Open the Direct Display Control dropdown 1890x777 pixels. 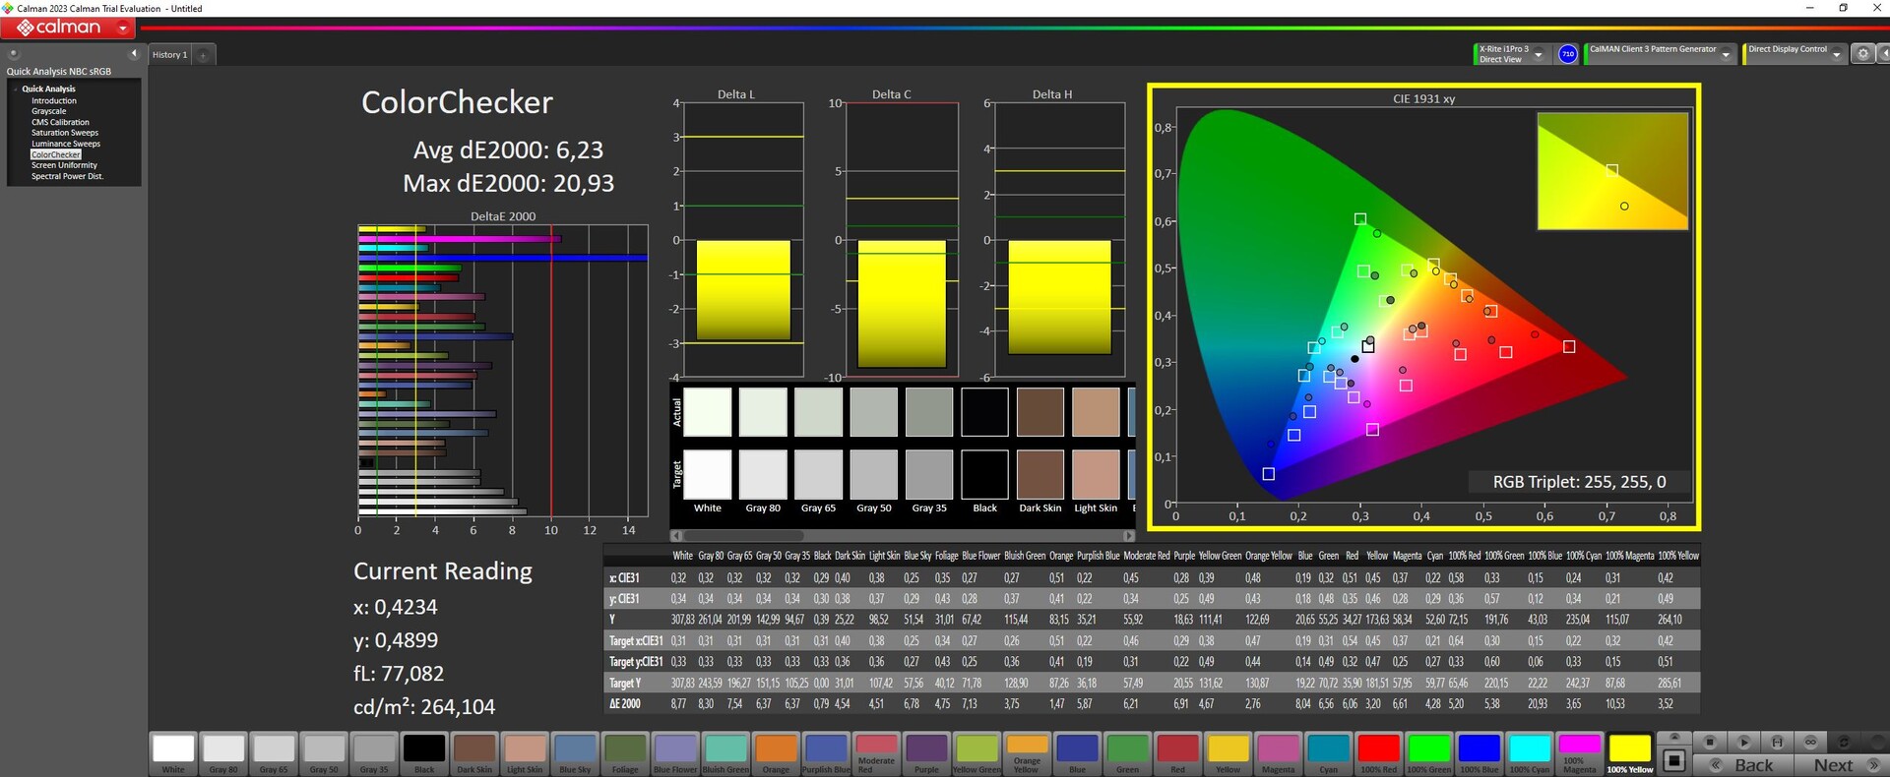tap(1836, 55)
